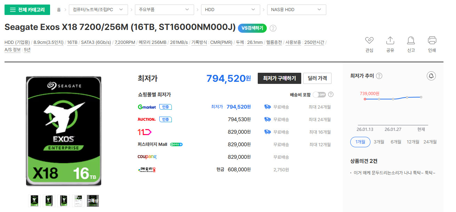Click the 최저가 구매하기 button
This screenshot has height=212, width=456.
(x=279, y=78)
